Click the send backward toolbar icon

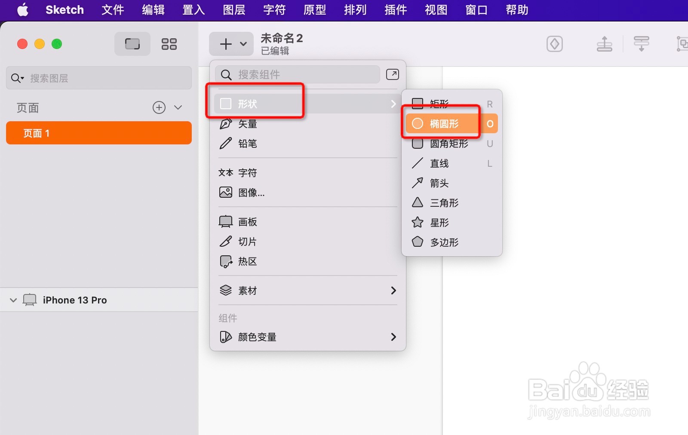[642, 44]
